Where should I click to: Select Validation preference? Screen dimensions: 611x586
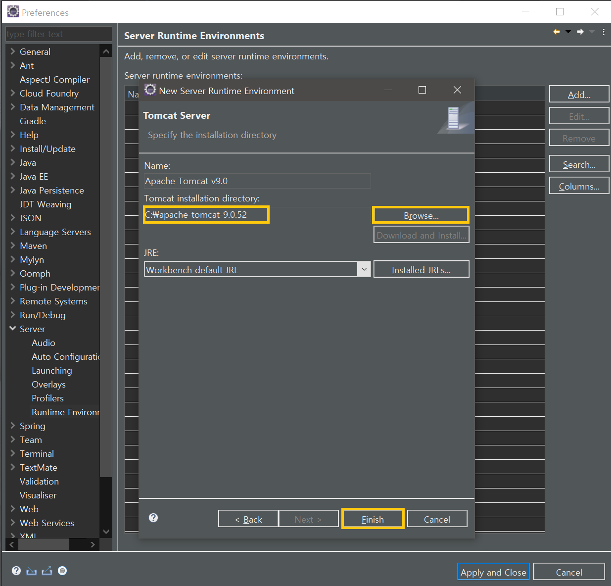pyautogui.click(x=39, y=481)
